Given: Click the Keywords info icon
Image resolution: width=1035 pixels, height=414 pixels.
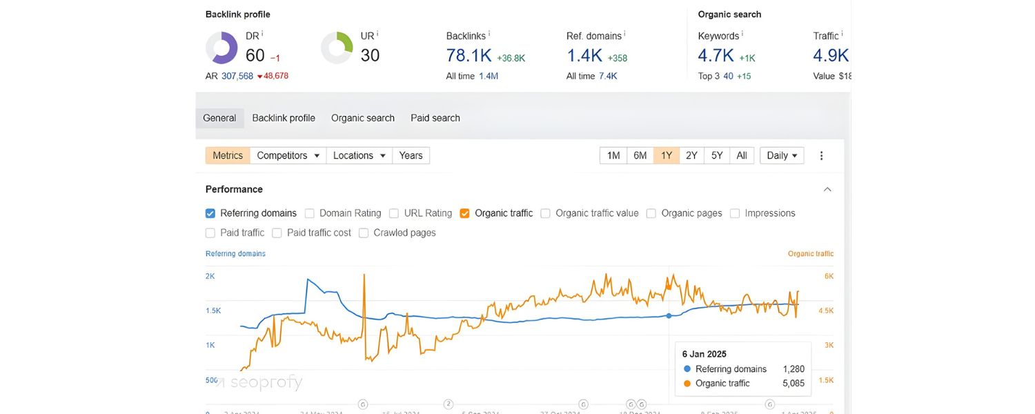Looking at the screenshot, I should pyautogui.click(x=742, y=33).
